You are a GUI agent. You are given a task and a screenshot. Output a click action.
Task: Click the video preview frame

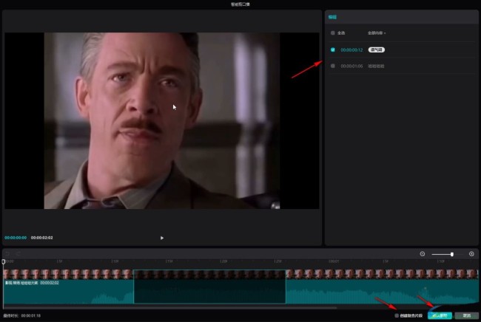click(161, 120)
